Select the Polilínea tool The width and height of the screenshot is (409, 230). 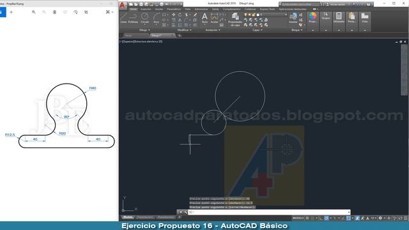[x=133, y=18]
